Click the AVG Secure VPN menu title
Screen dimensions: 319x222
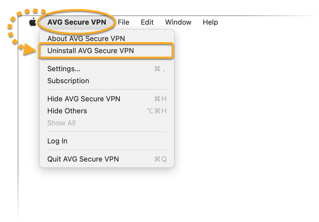(x=77, y=22)
